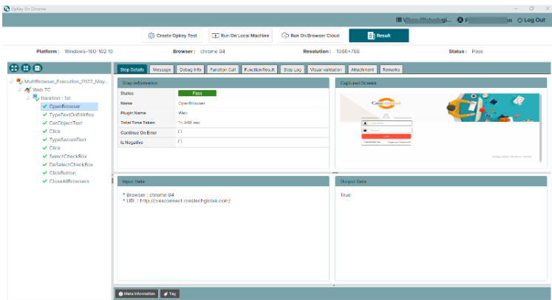Click green checkmark beside GetObjectText step
Image resolution: width=552 pixels, height=300 pixels.
pos(45,123)
